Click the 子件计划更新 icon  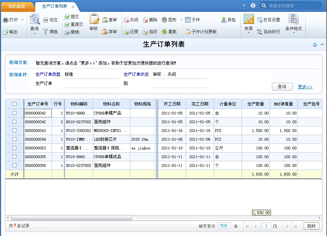188,32
